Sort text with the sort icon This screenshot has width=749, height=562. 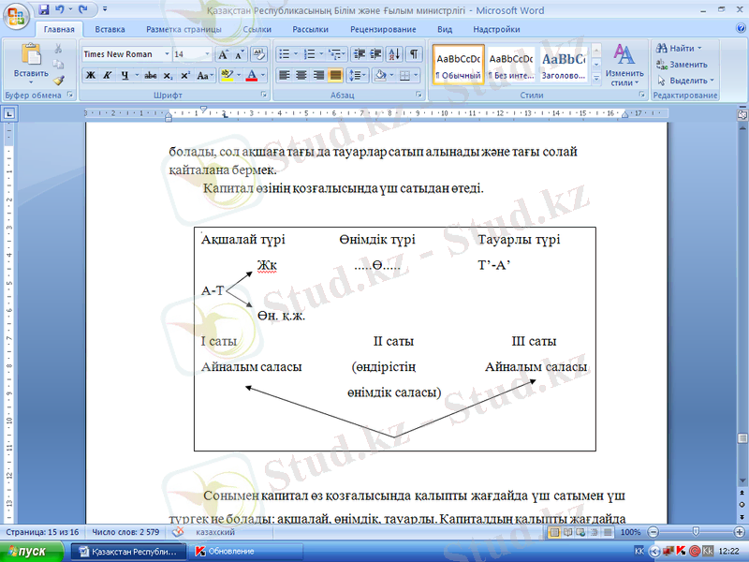(x=394, y=54)
